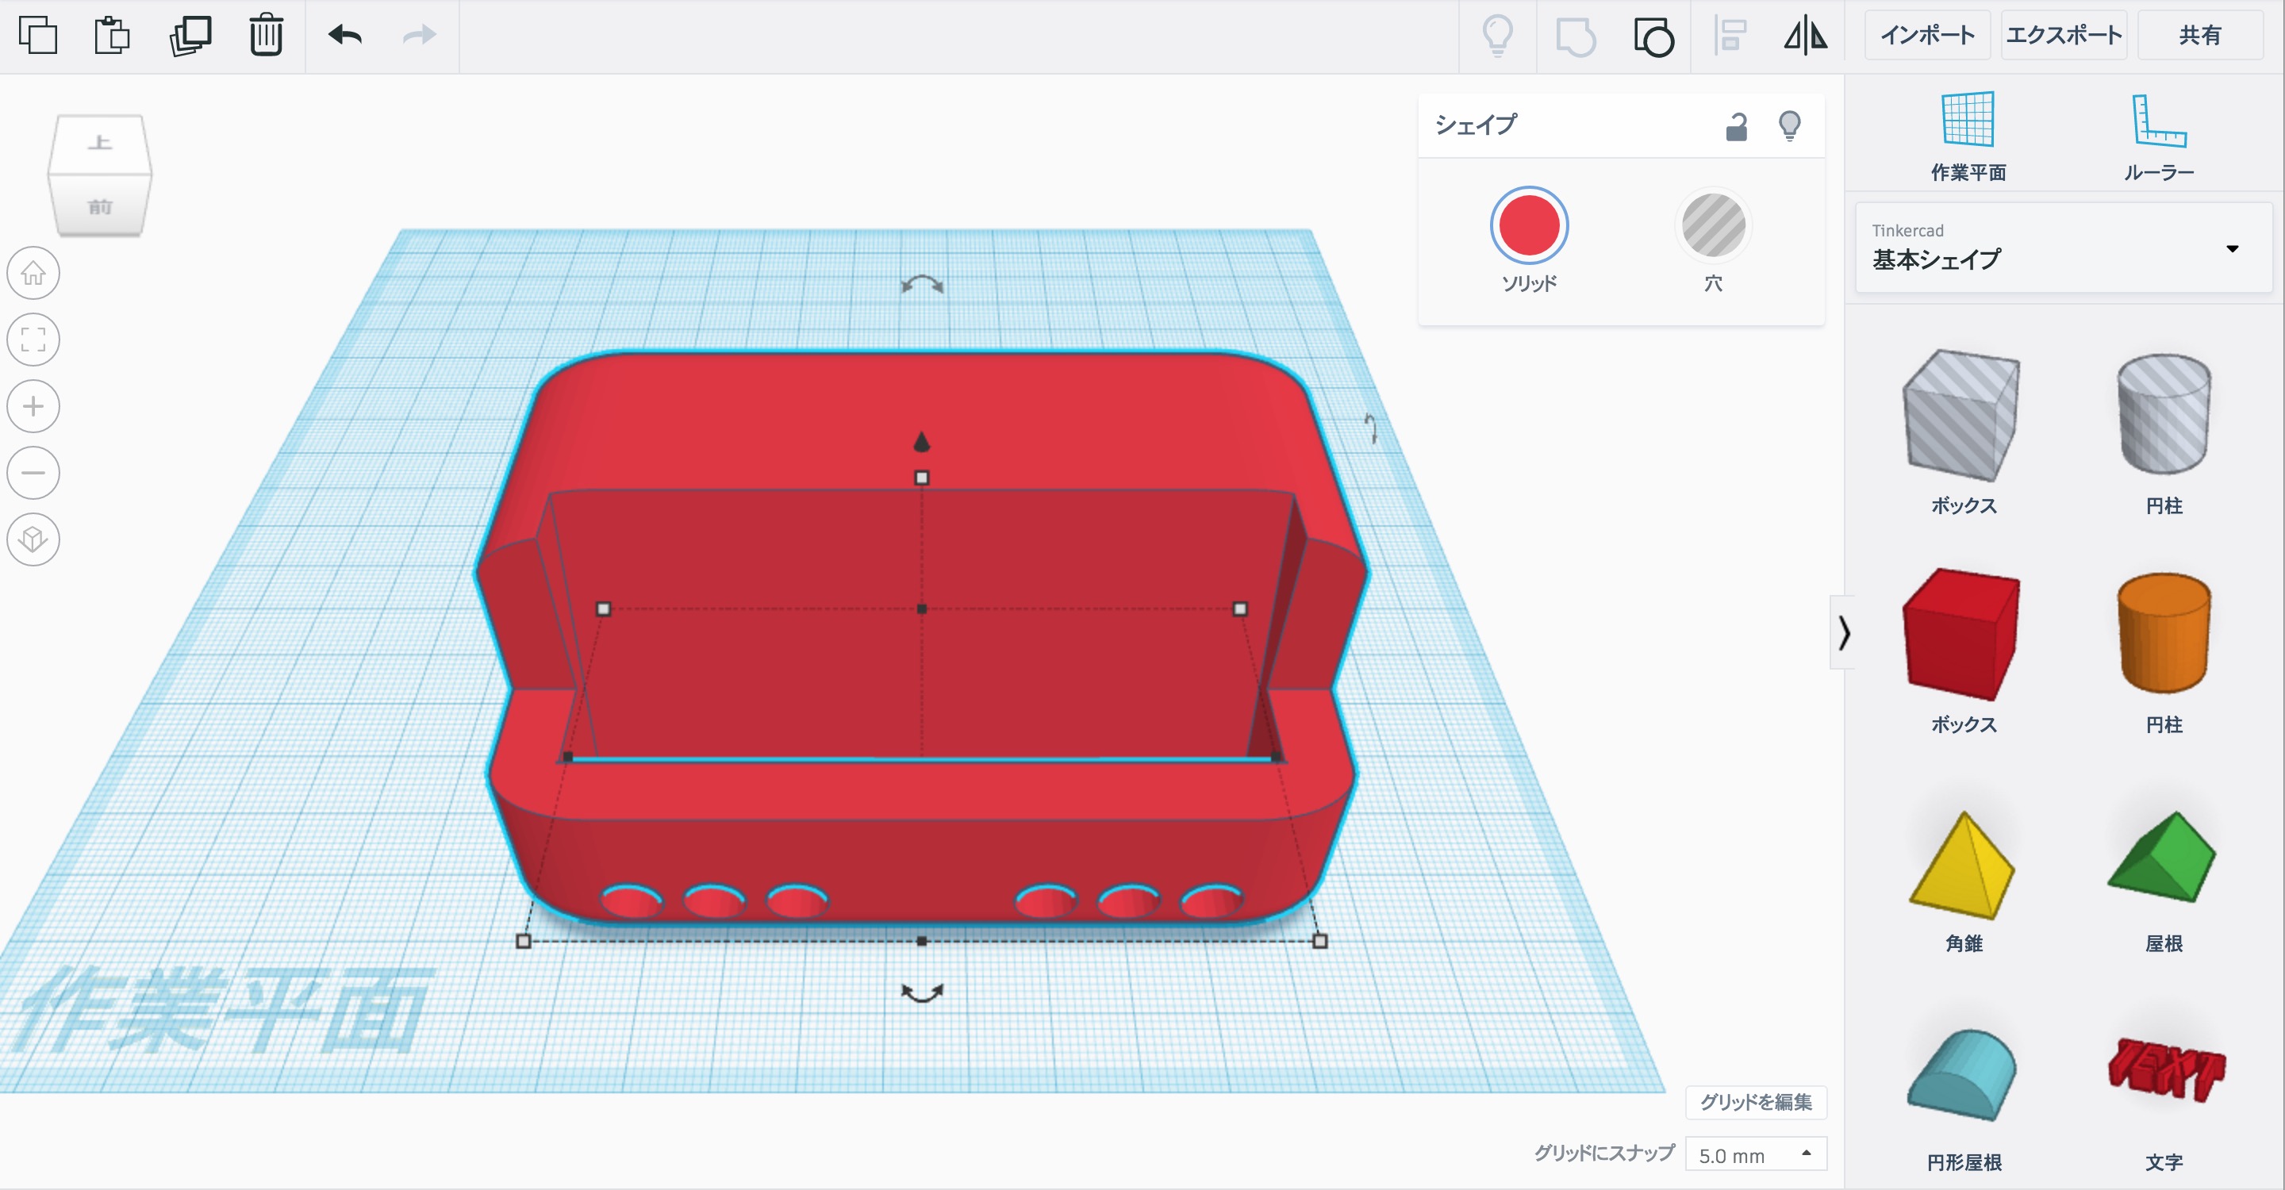Image resolution: width=2285 pixels, height=1190 pixels.
Task: Open the snap grid 5.0 mm dropdown
Action: coord(1754,1154)
